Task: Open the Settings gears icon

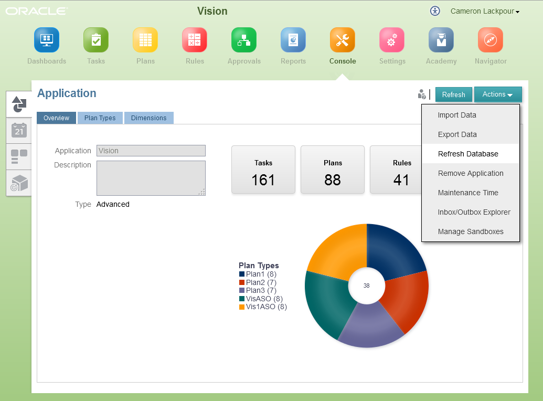Action: pyautogui.click(x=392, y=40)
